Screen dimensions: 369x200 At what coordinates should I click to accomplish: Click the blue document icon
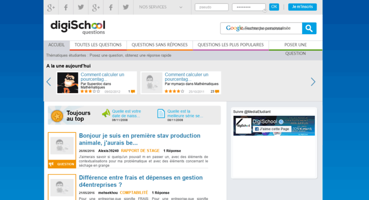coord(161,113)
